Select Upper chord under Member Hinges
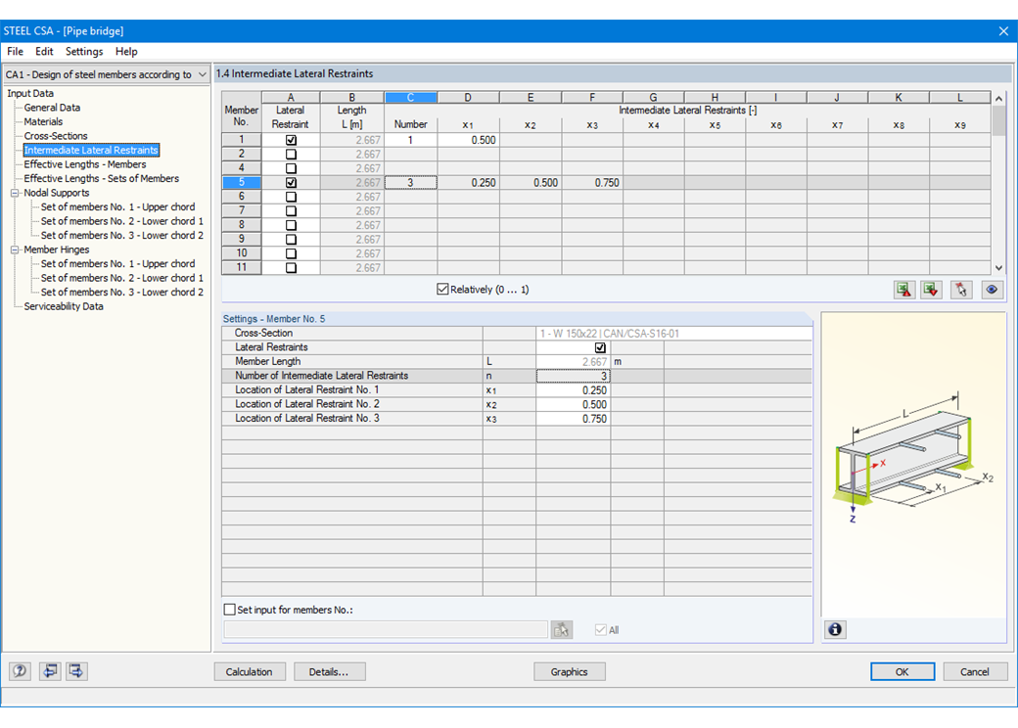 click(117, 264)
